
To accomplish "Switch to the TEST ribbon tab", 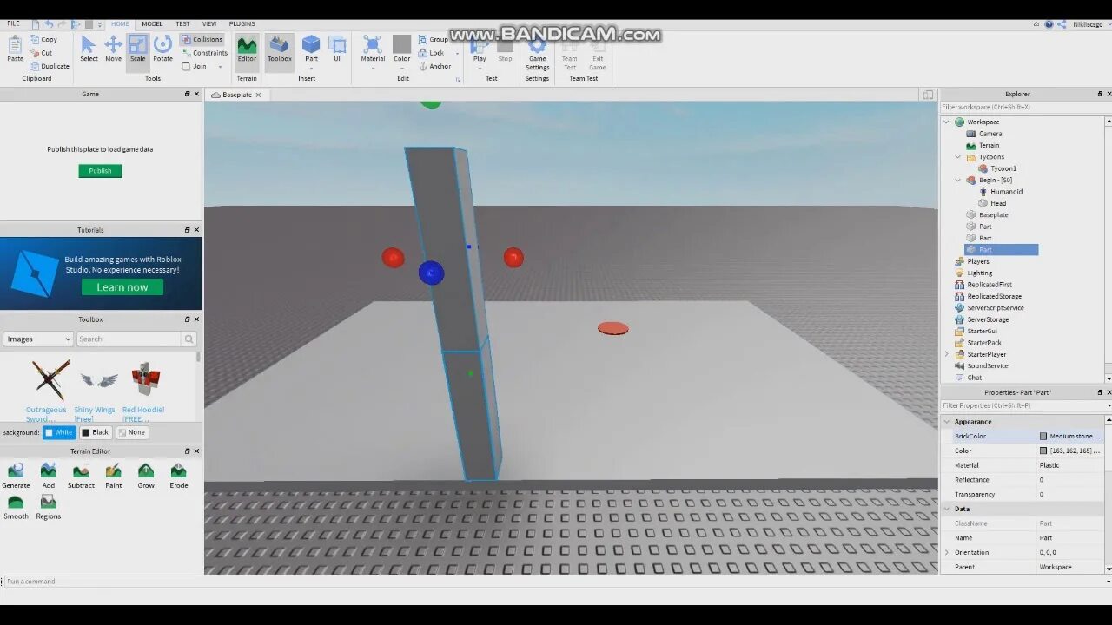I will click(182, 23).
